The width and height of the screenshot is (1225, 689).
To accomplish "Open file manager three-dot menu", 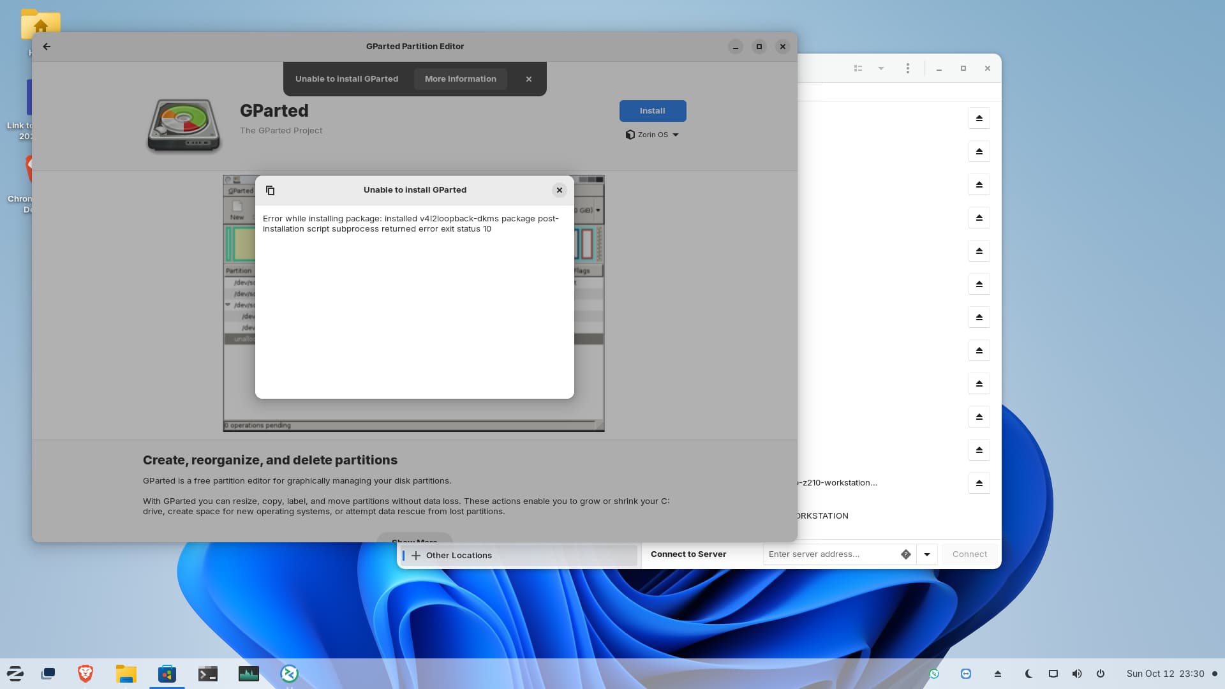I will 907,68.
